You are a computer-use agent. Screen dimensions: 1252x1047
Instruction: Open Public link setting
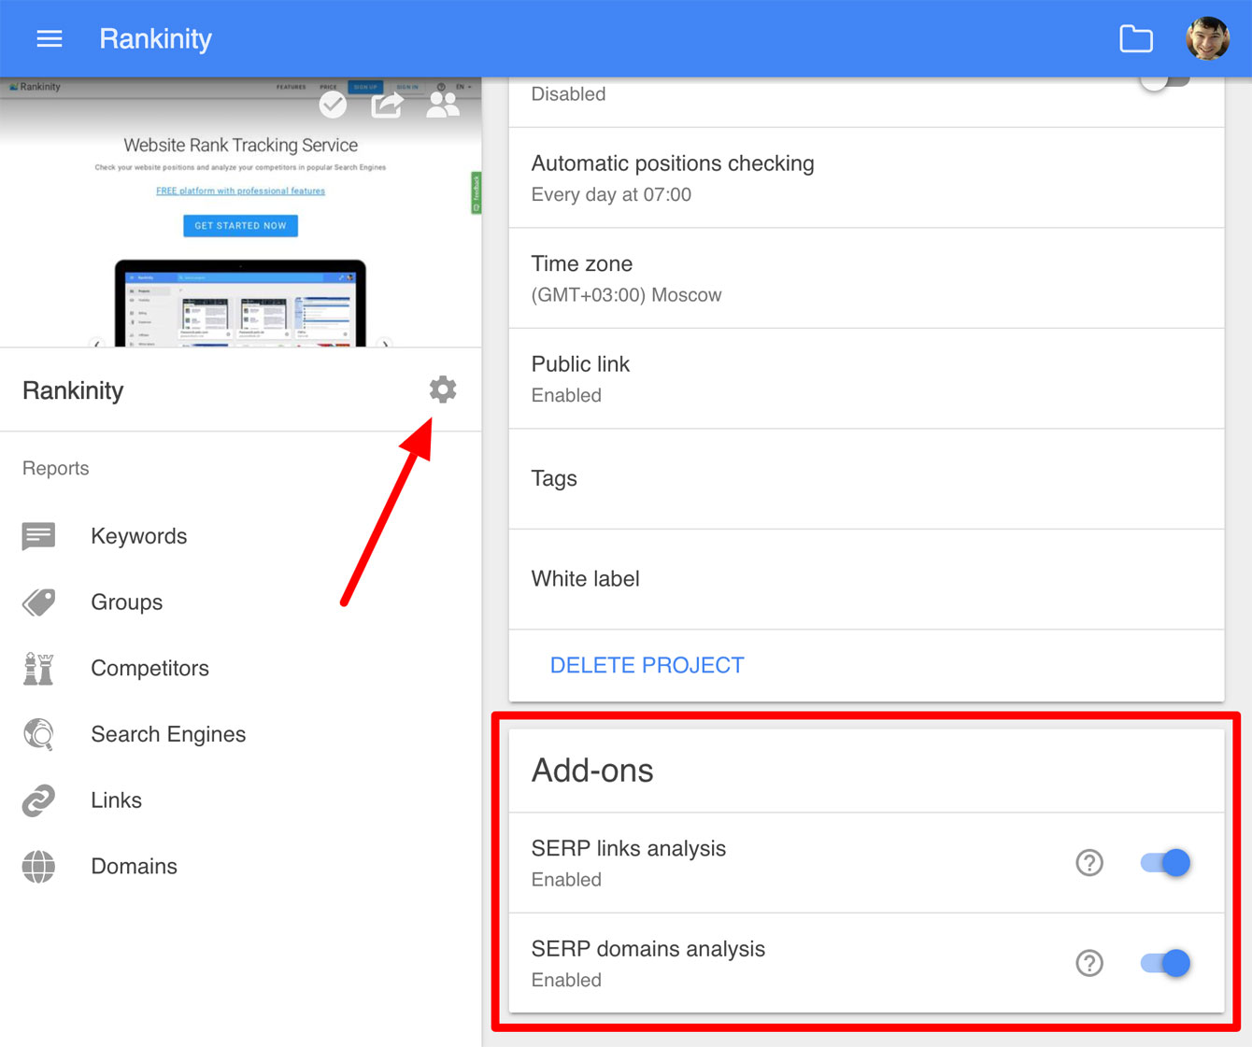coord(866,378)
